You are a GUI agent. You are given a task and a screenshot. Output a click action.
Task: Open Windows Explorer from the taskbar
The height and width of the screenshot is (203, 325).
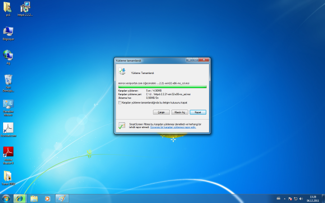[x=34, y=198]
